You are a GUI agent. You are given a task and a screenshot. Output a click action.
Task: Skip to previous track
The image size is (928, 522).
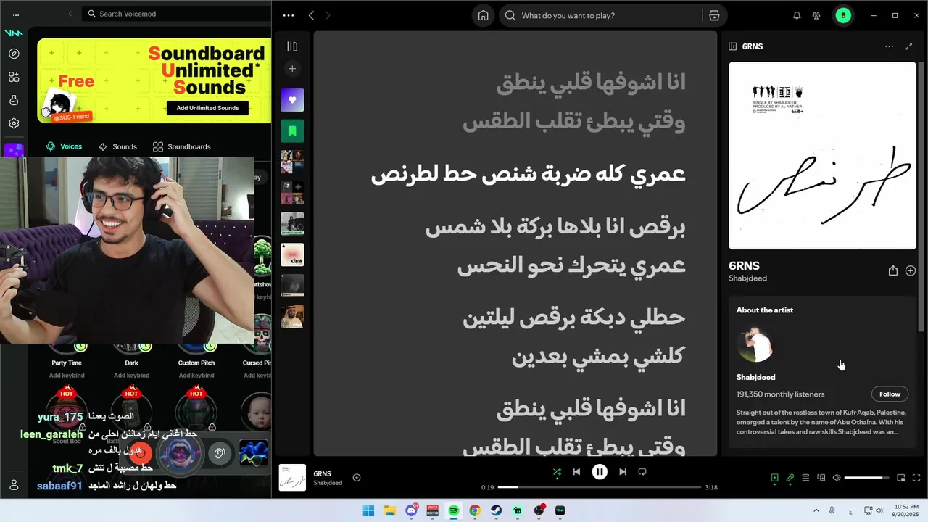coord(576,472)
